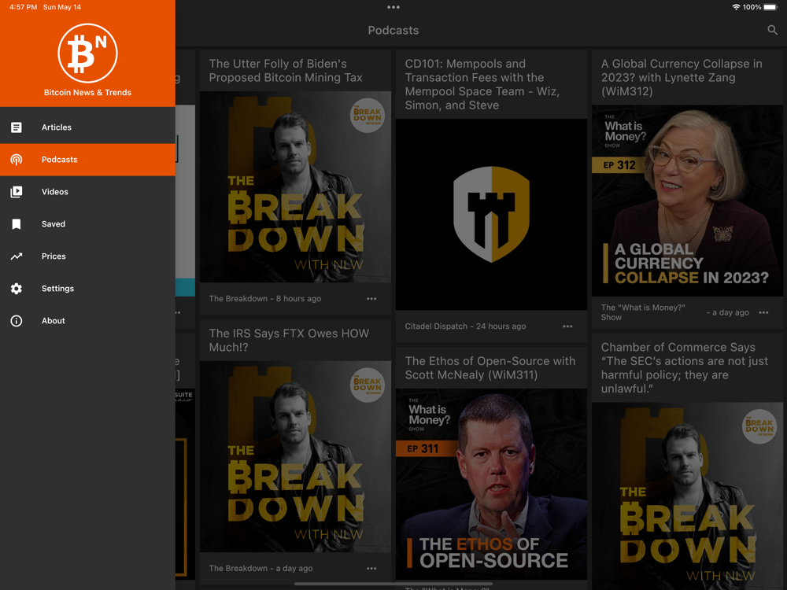The width and height of the screenshot is (787, 590).
Task: Go to Saved in the side menu
Action: click(87, 223)
